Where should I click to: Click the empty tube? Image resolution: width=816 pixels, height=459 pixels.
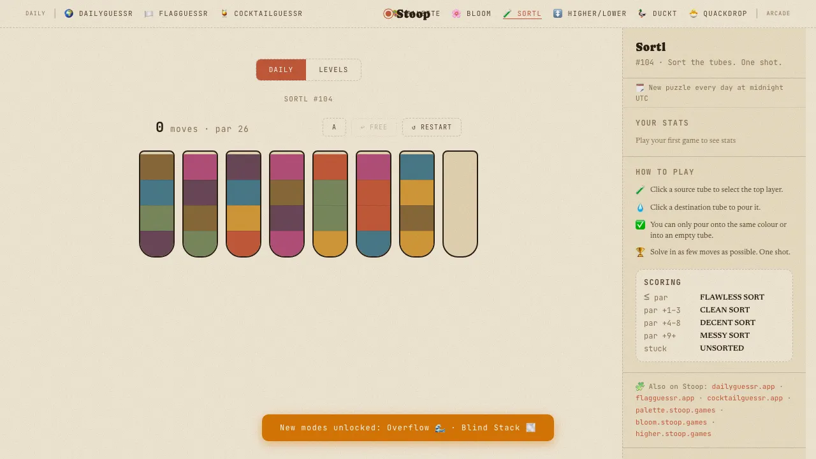[460, 204]
